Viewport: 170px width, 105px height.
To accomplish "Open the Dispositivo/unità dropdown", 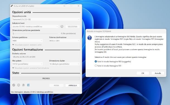I will (46, 19).
